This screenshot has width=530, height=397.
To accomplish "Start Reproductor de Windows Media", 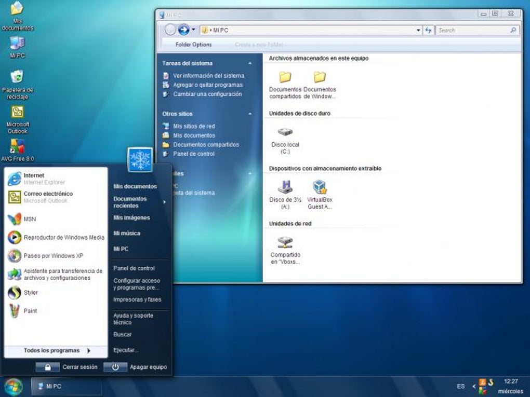I will point(56,237).
